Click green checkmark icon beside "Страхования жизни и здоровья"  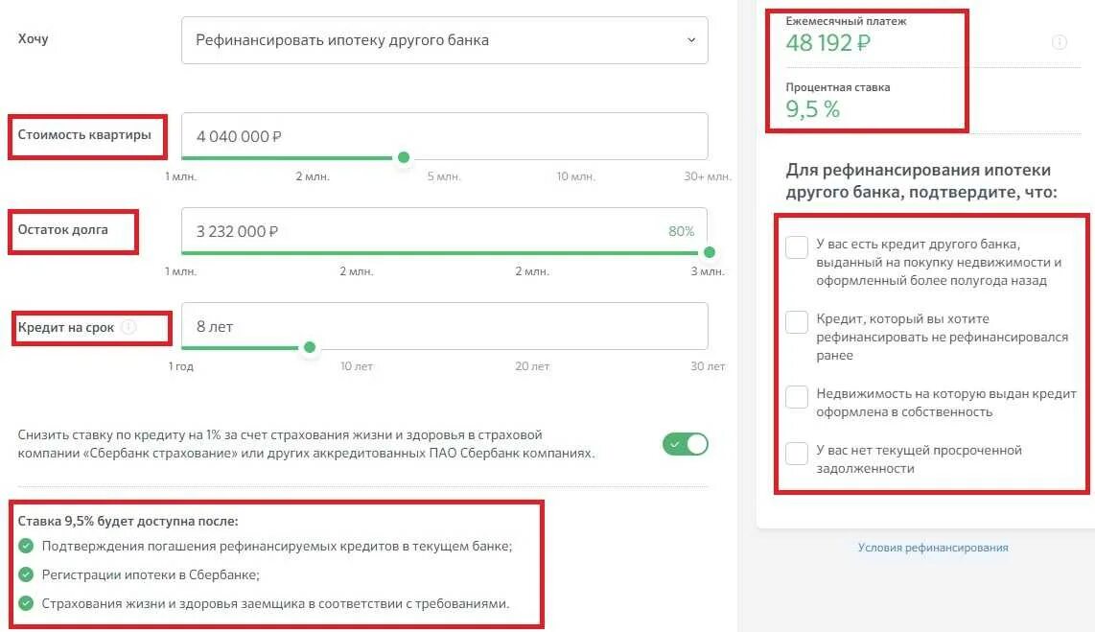(26, 602)
